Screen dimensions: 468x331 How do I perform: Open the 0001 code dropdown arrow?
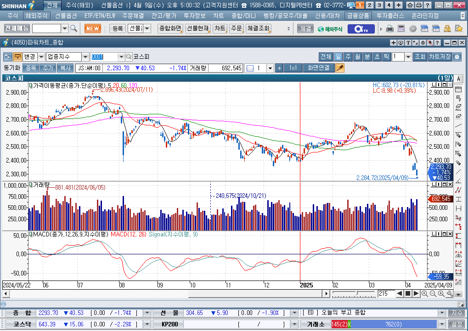tap(121, 57)
